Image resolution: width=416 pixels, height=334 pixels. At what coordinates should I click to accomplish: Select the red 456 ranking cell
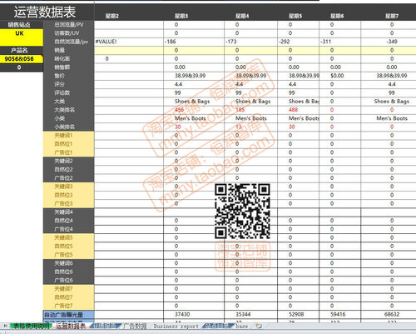click(x=194, y=110)
